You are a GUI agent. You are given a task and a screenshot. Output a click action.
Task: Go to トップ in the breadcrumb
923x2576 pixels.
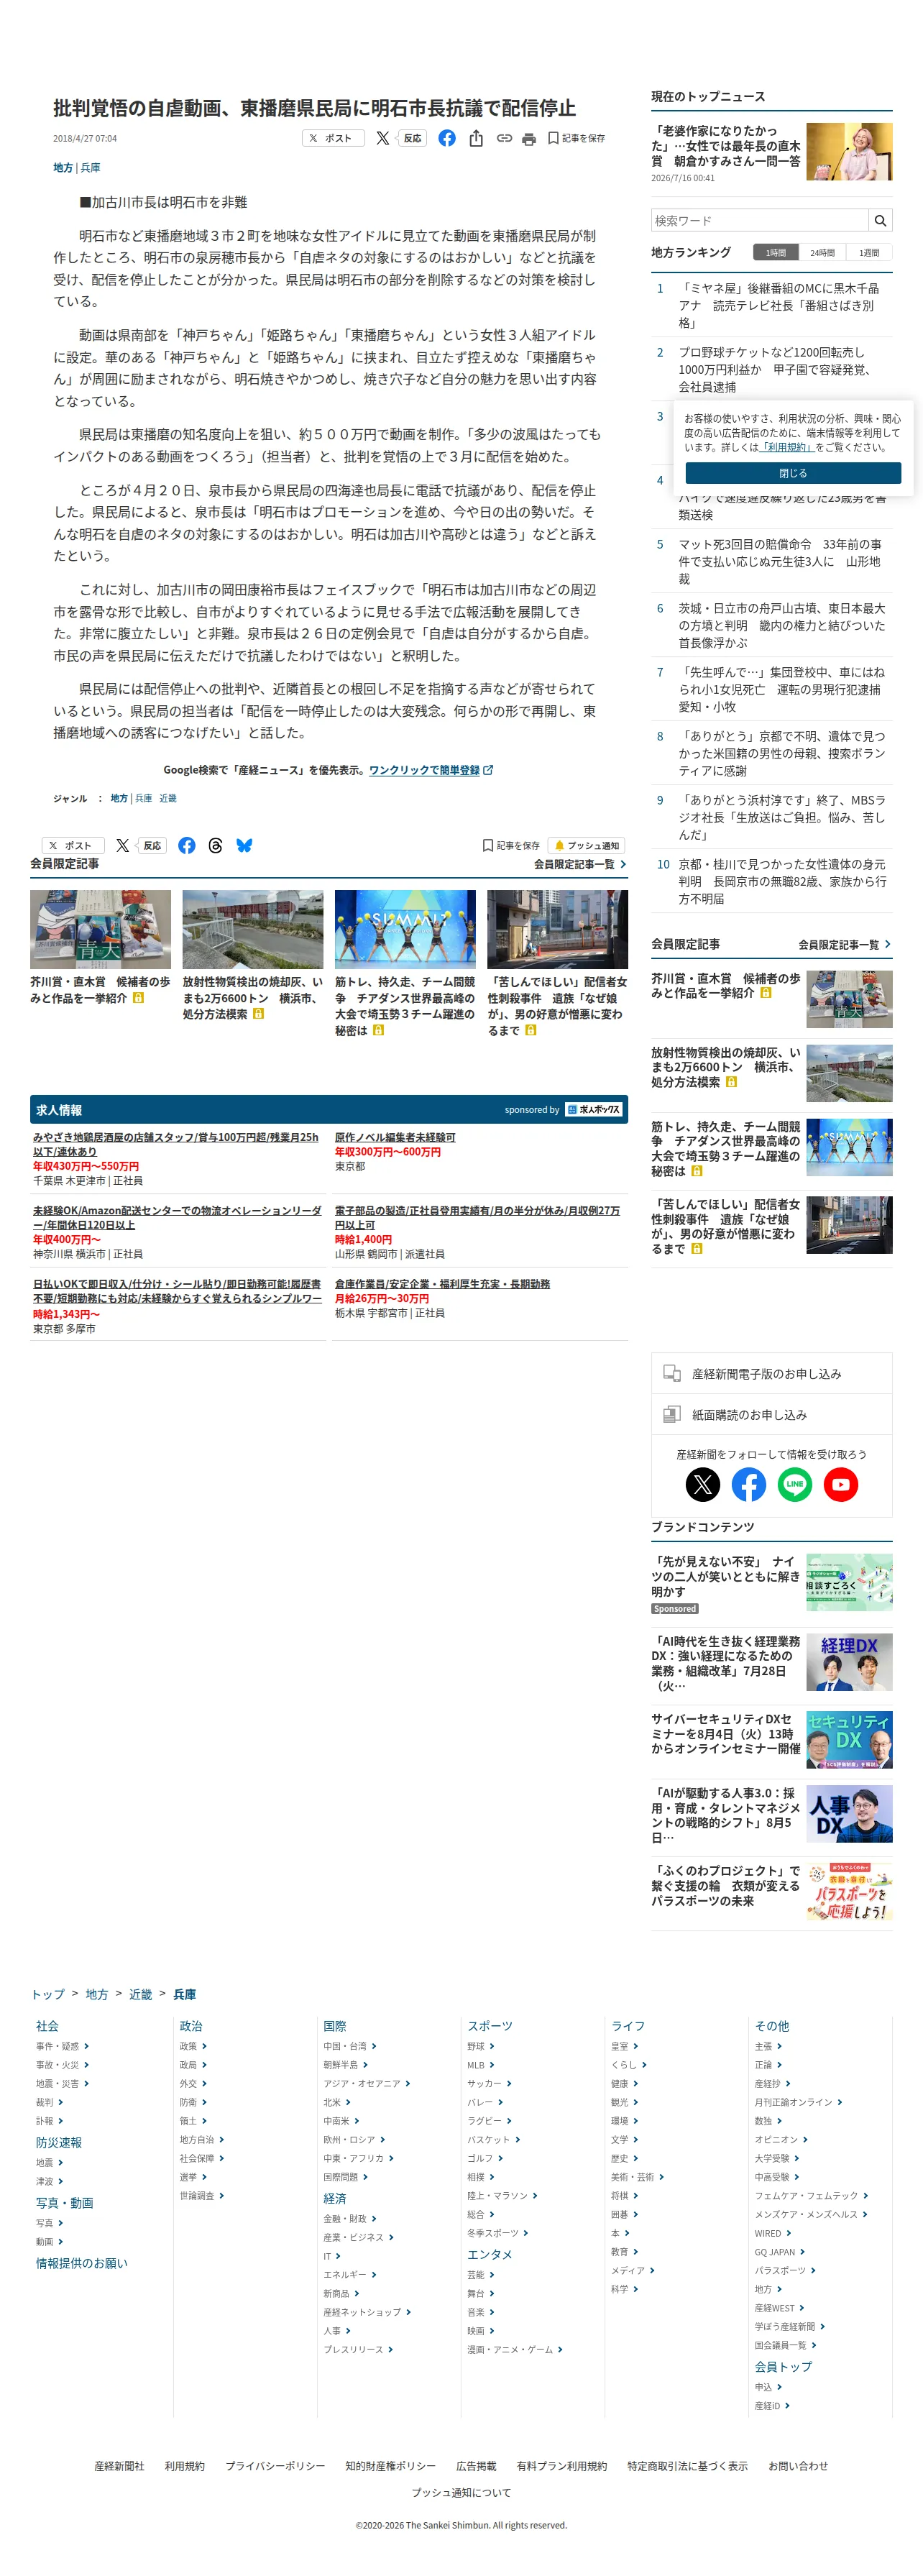(x=48, y=1994)
